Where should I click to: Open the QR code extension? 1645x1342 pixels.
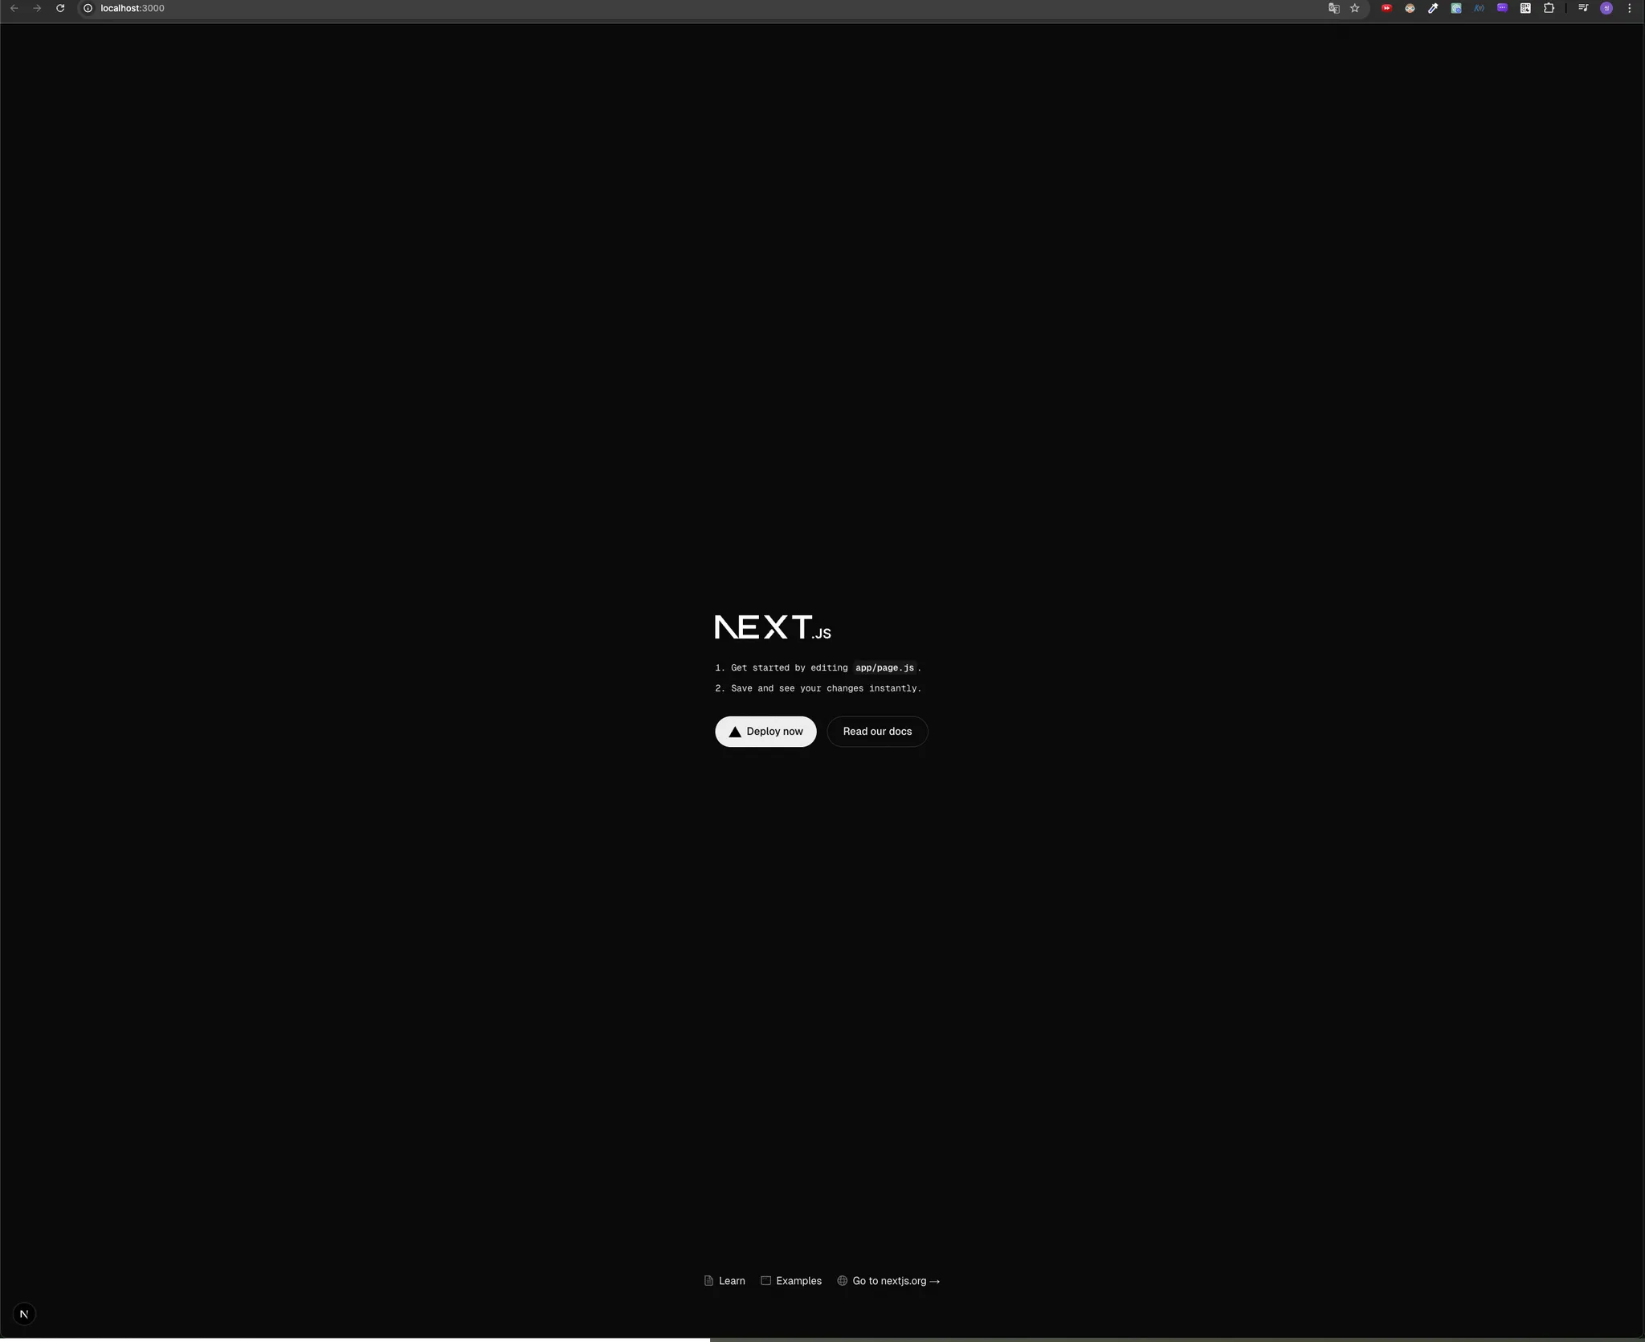point(1525,8)
